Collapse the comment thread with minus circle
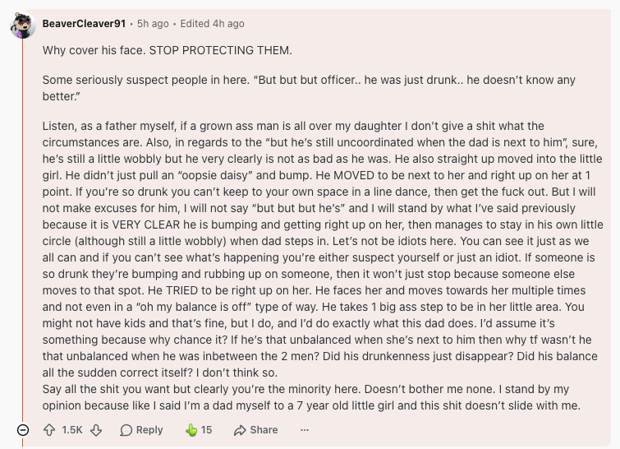Viewport: 620px width, 449px height. [23, 430]
